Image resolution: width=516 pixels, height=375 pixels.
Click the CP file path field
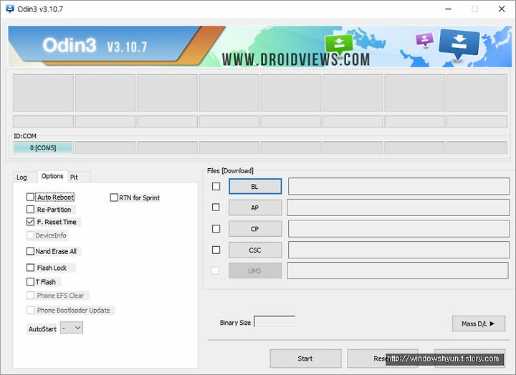399,229
